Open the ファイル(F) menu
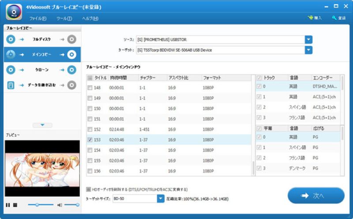The width and height of the screenshot is (353, 219). [x=38, y=19]
